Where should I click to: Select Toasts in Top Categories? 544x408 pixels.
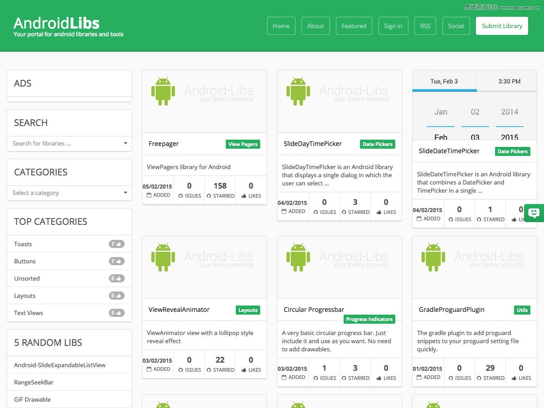click(69, 244)
